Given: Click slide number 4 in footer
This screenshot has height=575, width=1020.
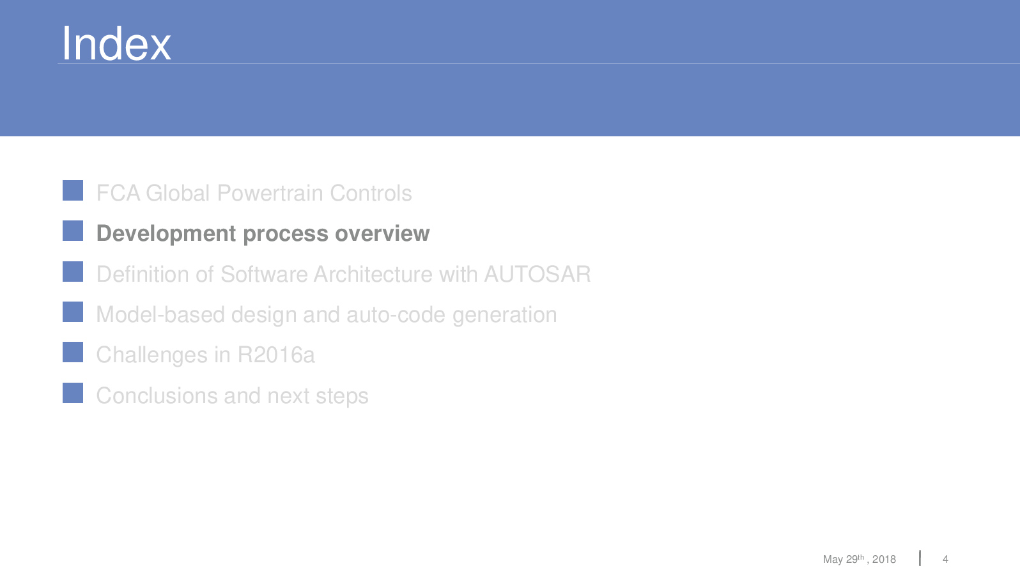Looking at the screenshot, I should point(945,560).
